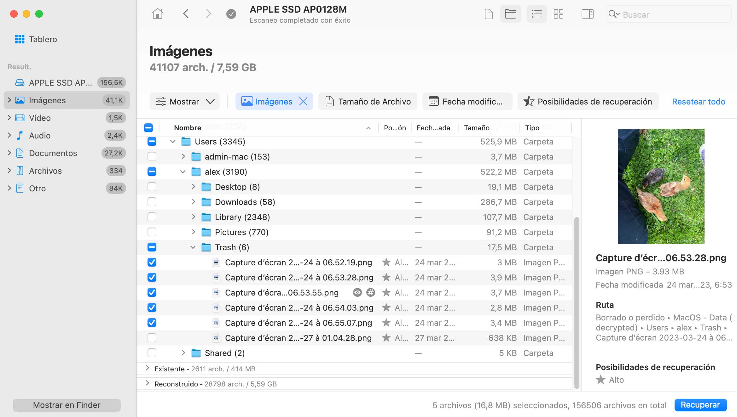Check the admin-mac (153) checkbox

point(152,156)
